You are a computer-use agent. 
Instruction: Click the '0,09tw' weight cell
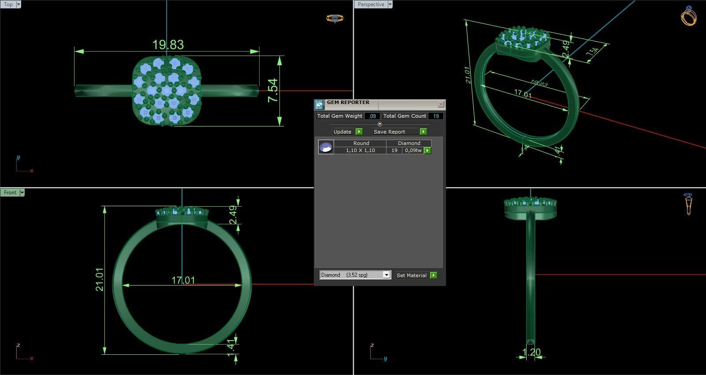coord(413,151)
